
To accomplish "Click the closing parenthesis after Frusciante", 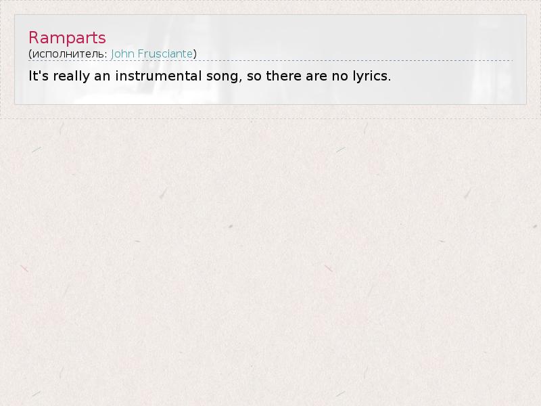I will coord(195,53).
